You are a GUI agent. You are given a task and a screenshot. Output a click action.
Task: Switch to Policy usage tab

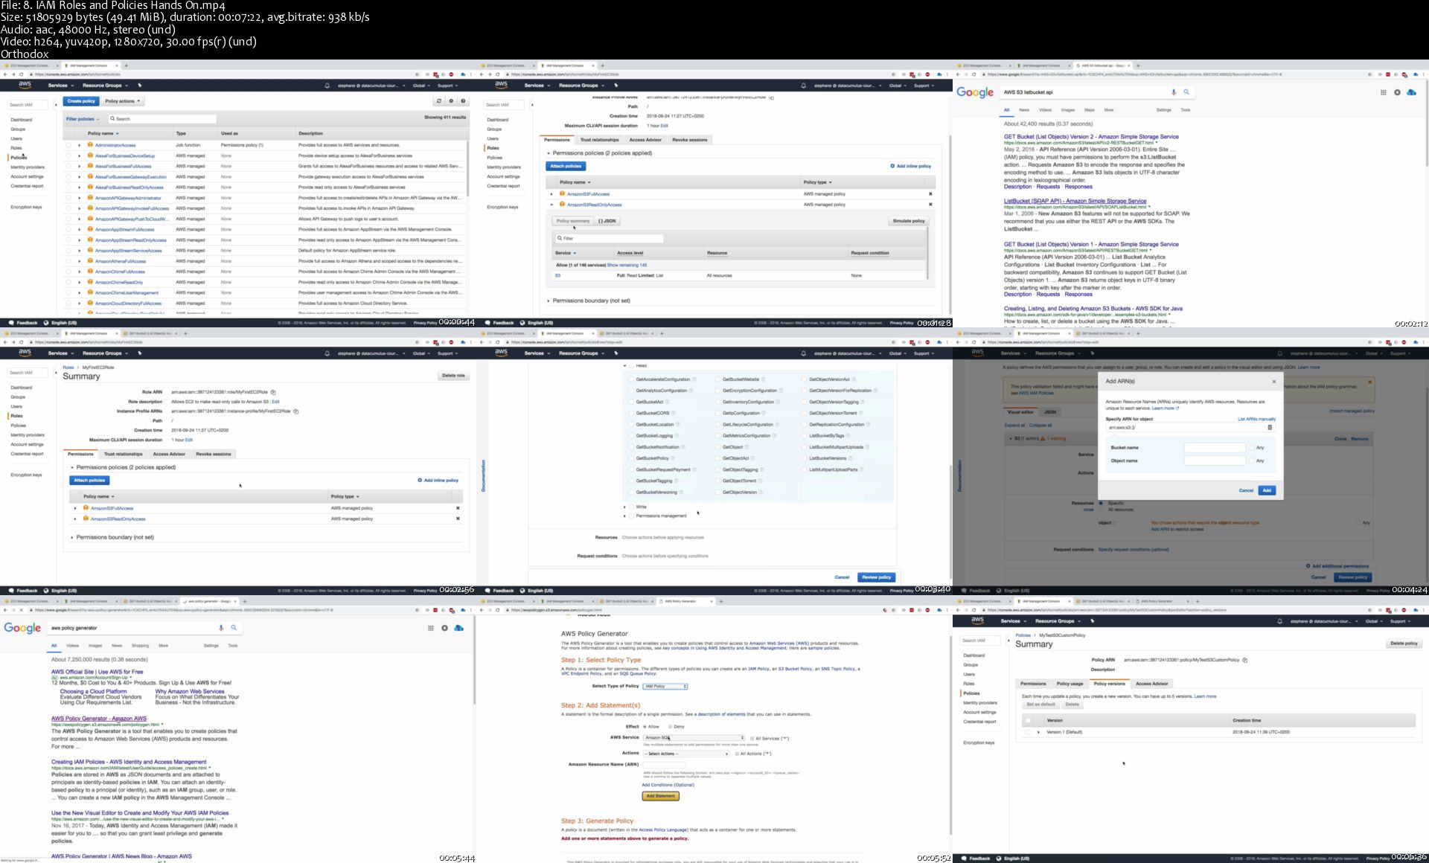click(1070, 684)
